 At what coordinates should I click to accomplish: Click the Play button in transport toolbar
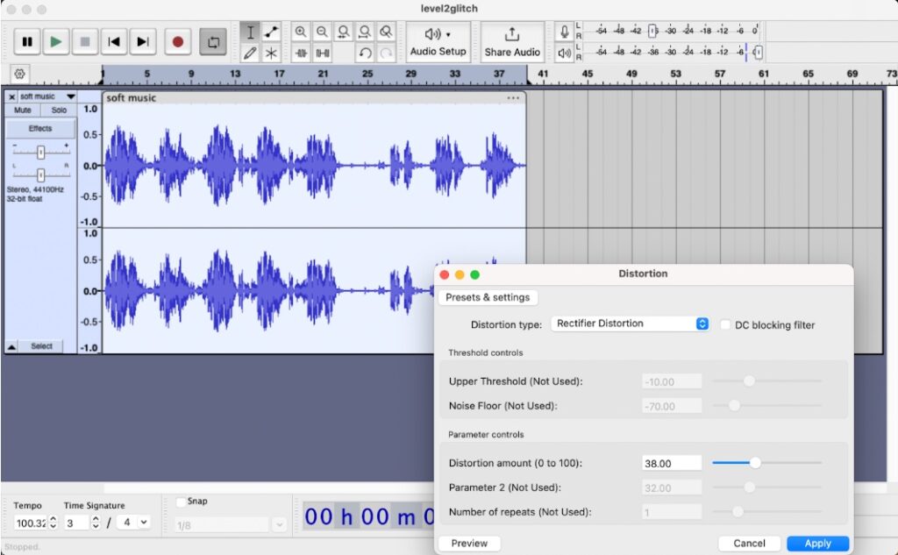coord(55,41)
